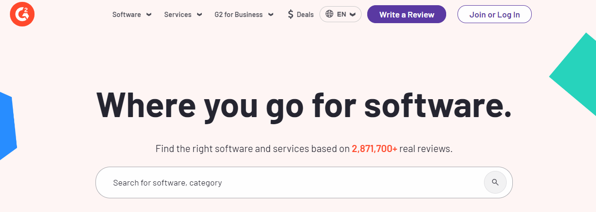The width and height of the screenshot is (596, 212).
Task: Click the EN language code text
Action: 341,14
